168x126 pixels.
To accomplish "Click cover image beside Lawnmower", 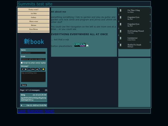I will (x=120, y=38).
